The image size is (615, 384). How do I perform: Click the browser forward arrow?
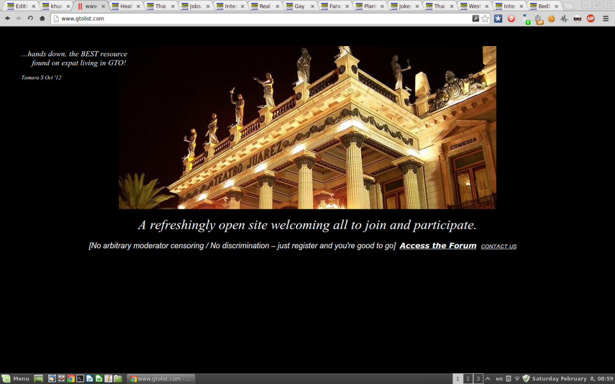[18, 18]
